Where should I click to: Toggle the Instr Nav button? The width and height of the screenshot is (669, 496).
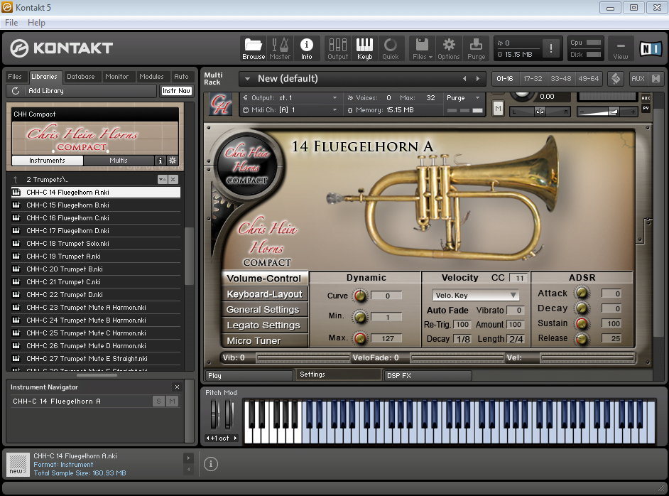(x=176, y=90)
